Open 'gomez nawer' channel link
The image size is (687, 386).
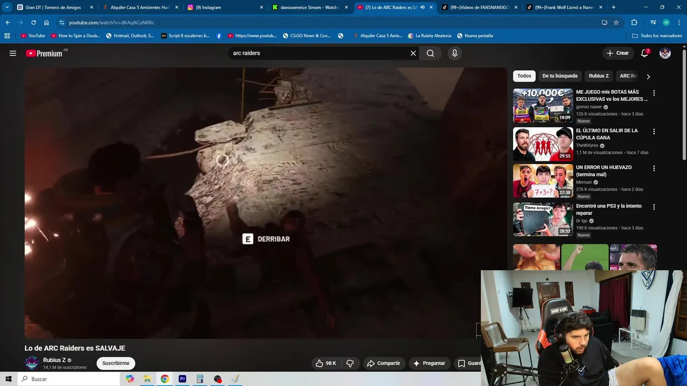point(589,107)
